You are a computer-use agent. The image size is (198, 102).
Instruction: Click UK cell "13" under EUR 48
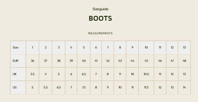(x=184, y=74)
